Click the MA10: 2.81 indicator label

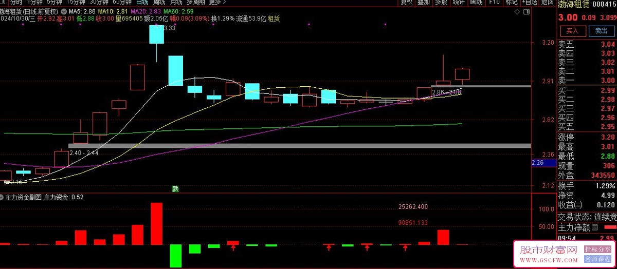[x=113, y=11]
